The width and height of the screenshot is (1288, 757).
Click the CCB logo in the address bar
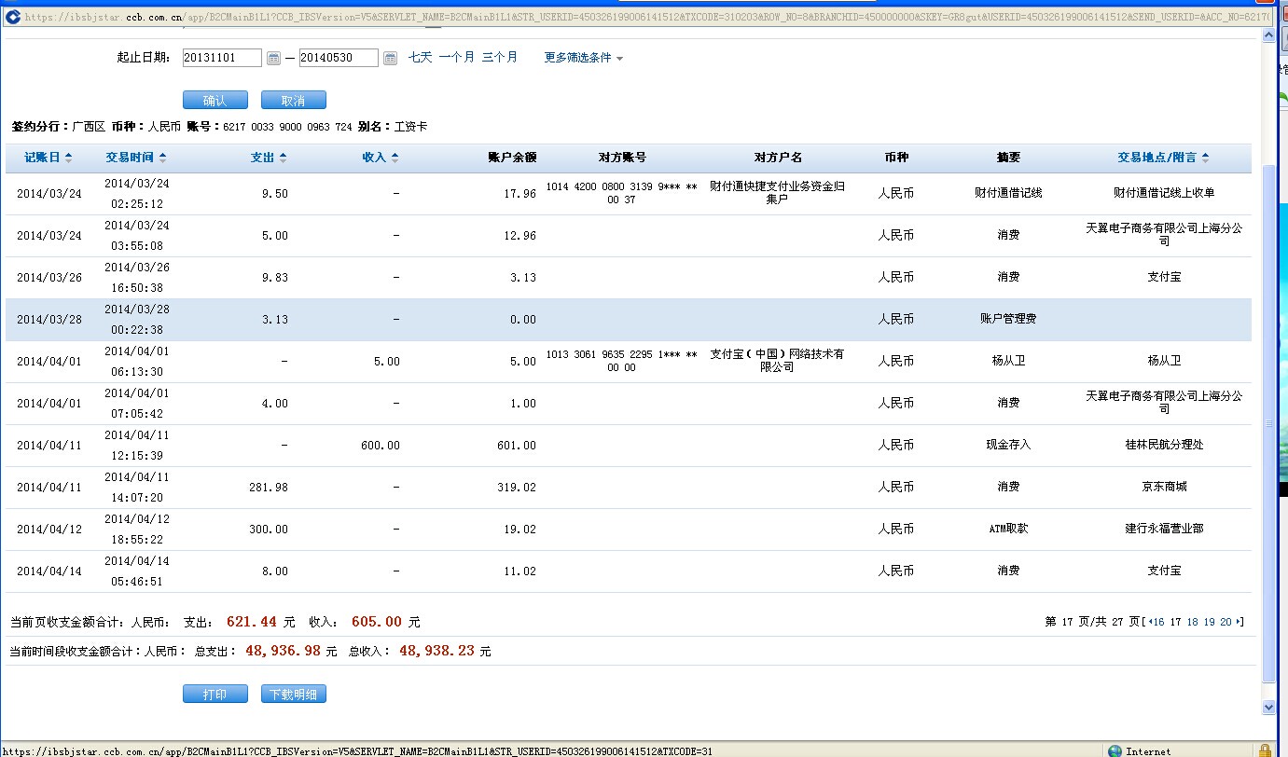(13, 17)
